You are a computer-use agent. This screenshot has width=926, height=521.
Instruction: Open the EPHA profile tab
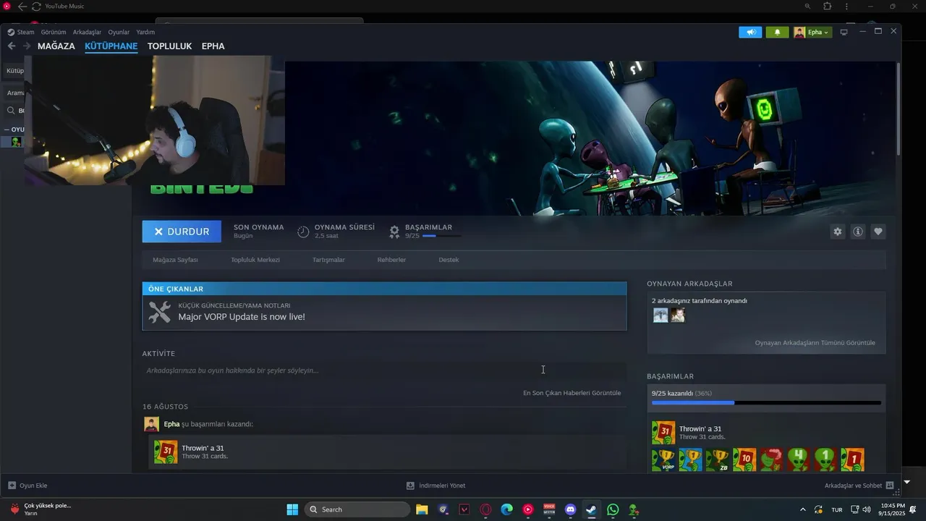click(x=213, y=46)
